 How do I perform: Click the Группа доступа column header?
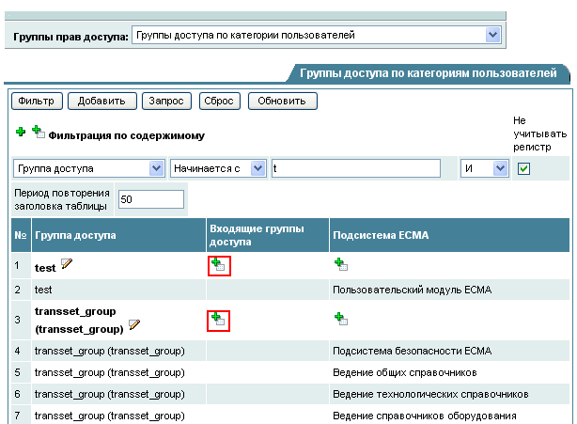point(118,235)
